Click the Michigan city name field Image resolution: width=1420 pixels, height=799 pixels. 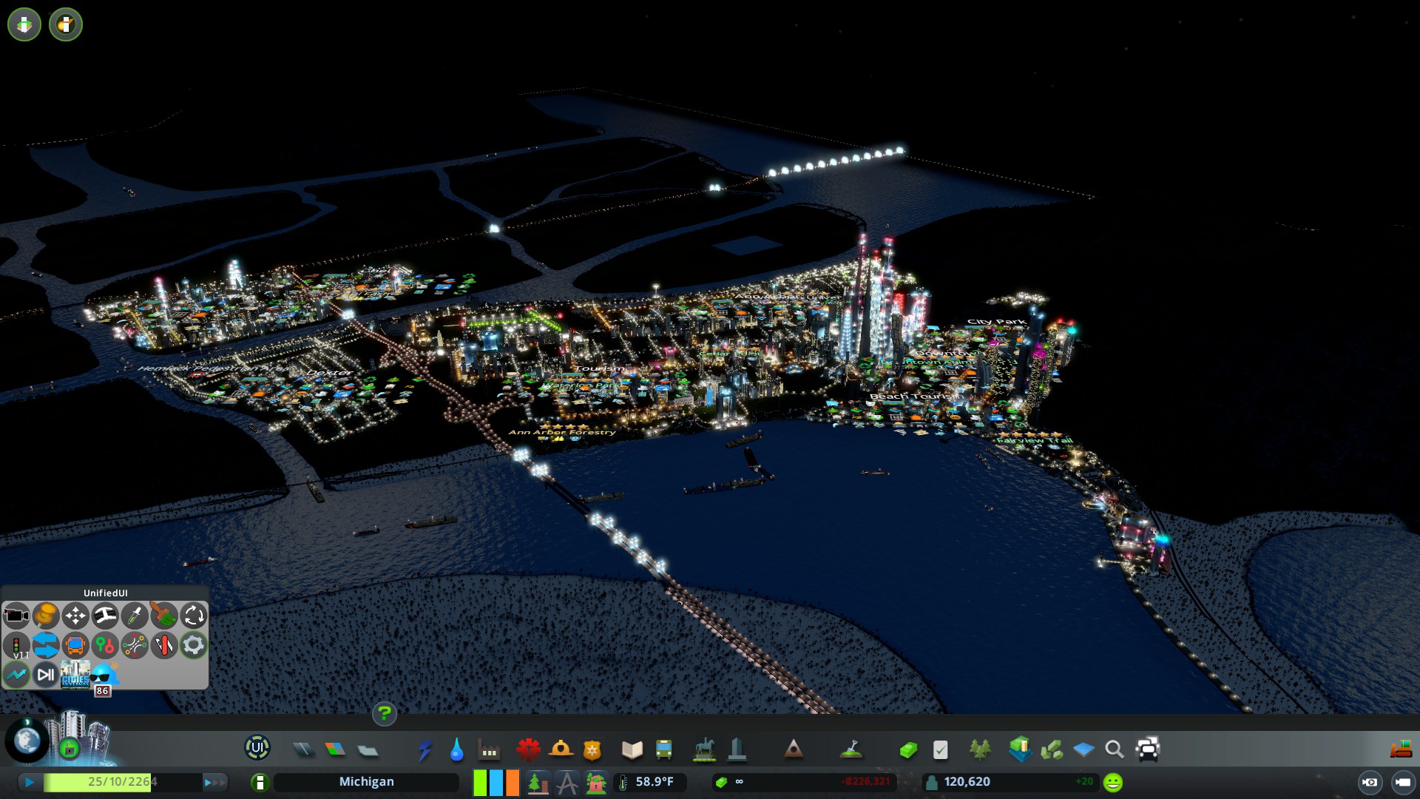click(x=366, y=782)
